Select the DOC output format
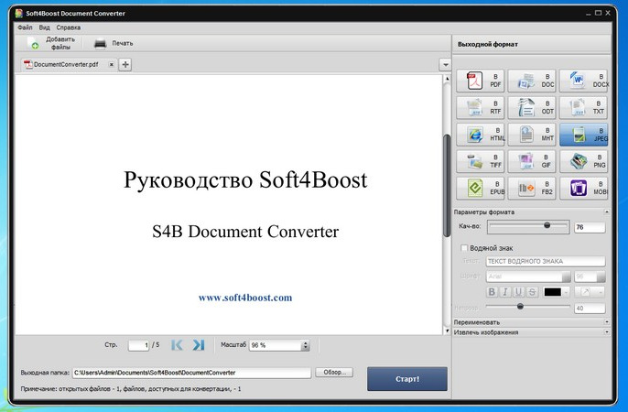The image size is (628, 412). [532, 81]
